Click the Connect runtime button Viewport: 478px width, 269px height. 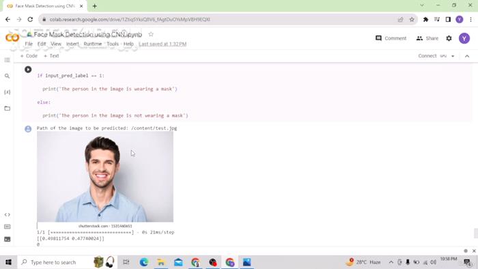427,56
